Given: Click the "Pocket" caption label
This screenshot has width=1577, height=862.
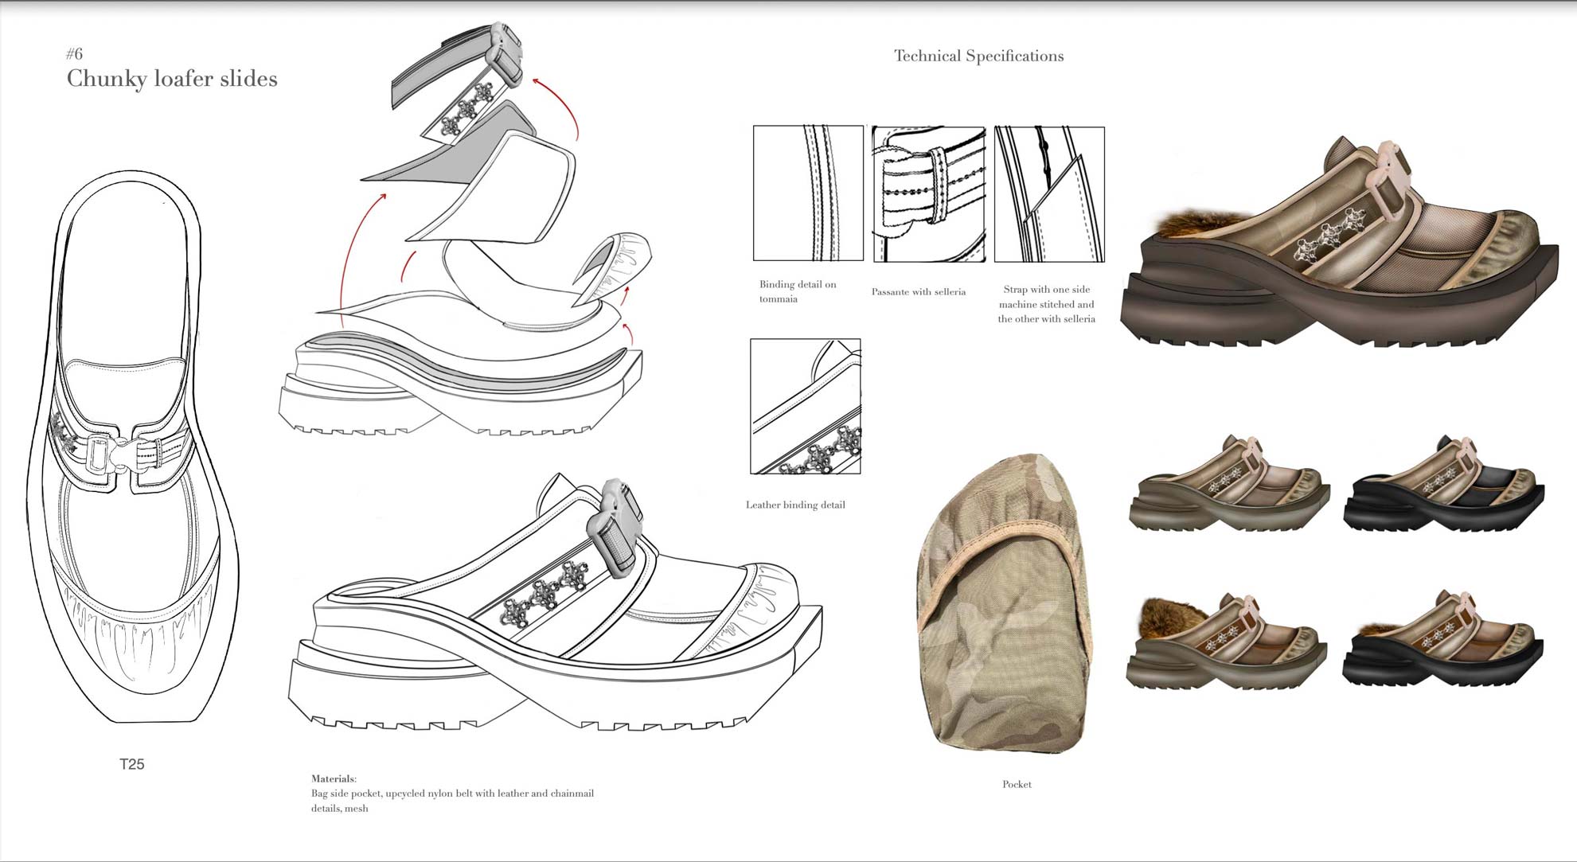Looking at the screenshot, I should [1017, 784].
